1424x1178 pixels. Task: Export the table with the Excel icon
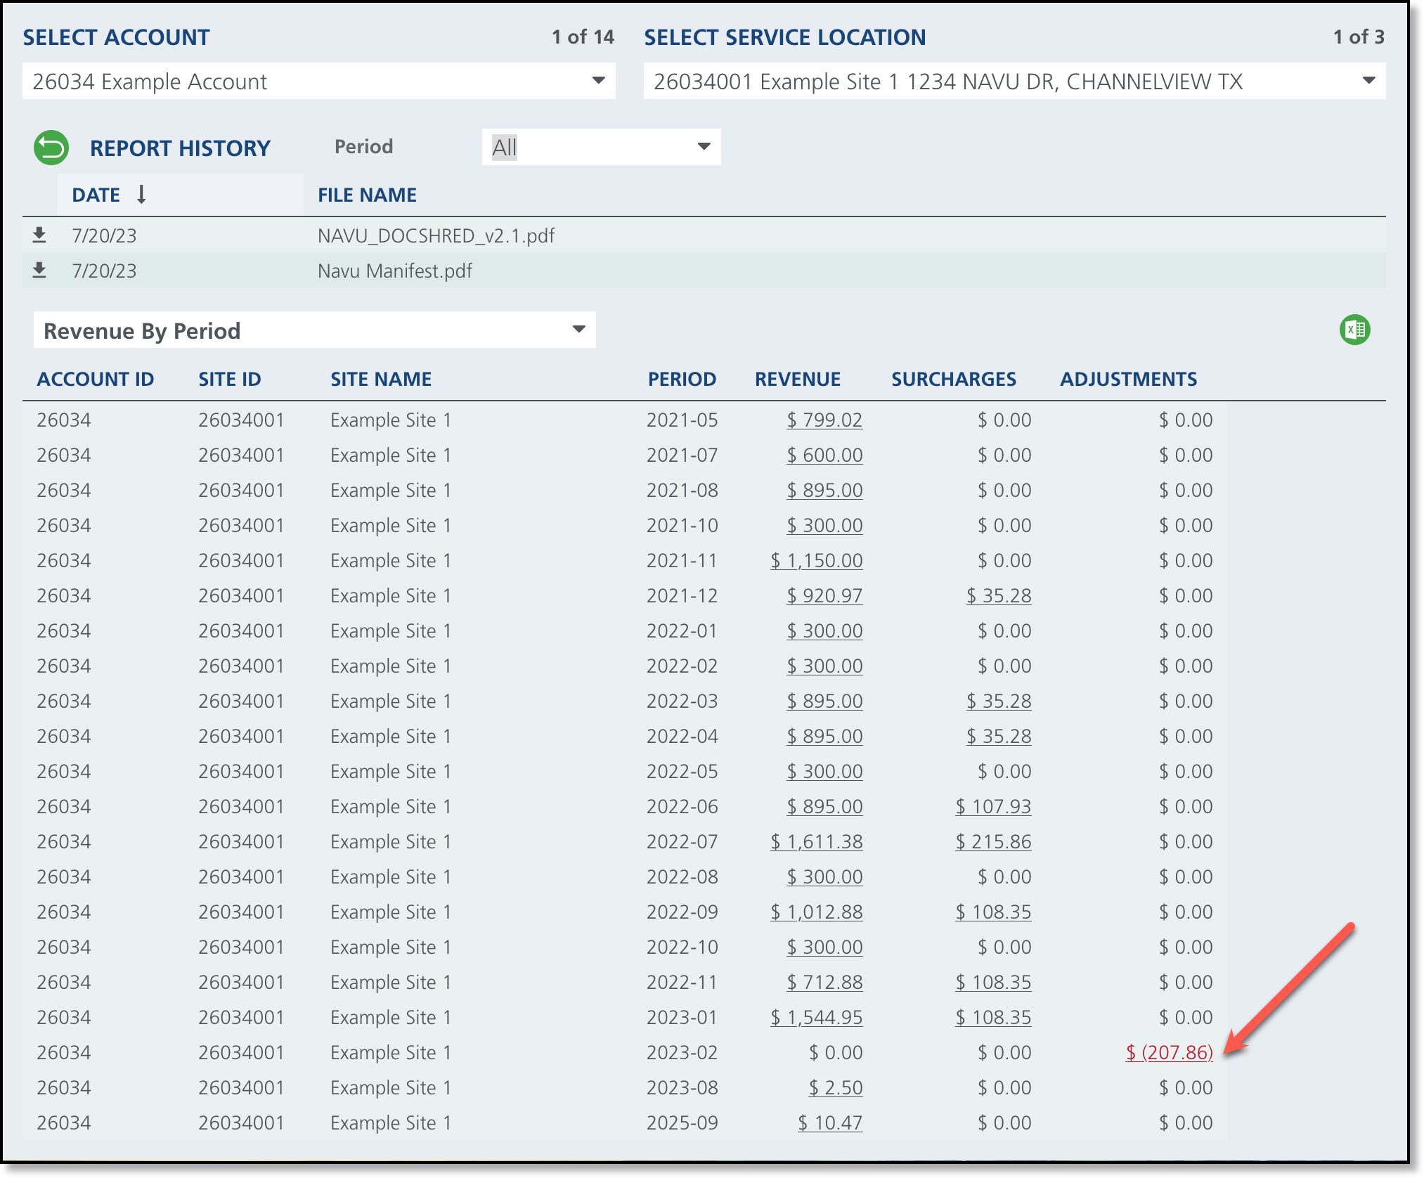(x=1354, y=330)
